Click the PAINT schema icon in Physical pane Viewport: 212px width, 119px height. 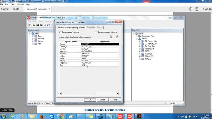(x=140, y=39)
